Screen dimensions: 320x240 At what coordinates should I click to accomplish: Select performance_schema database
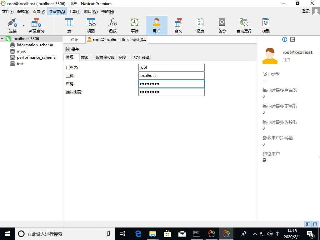36,57
